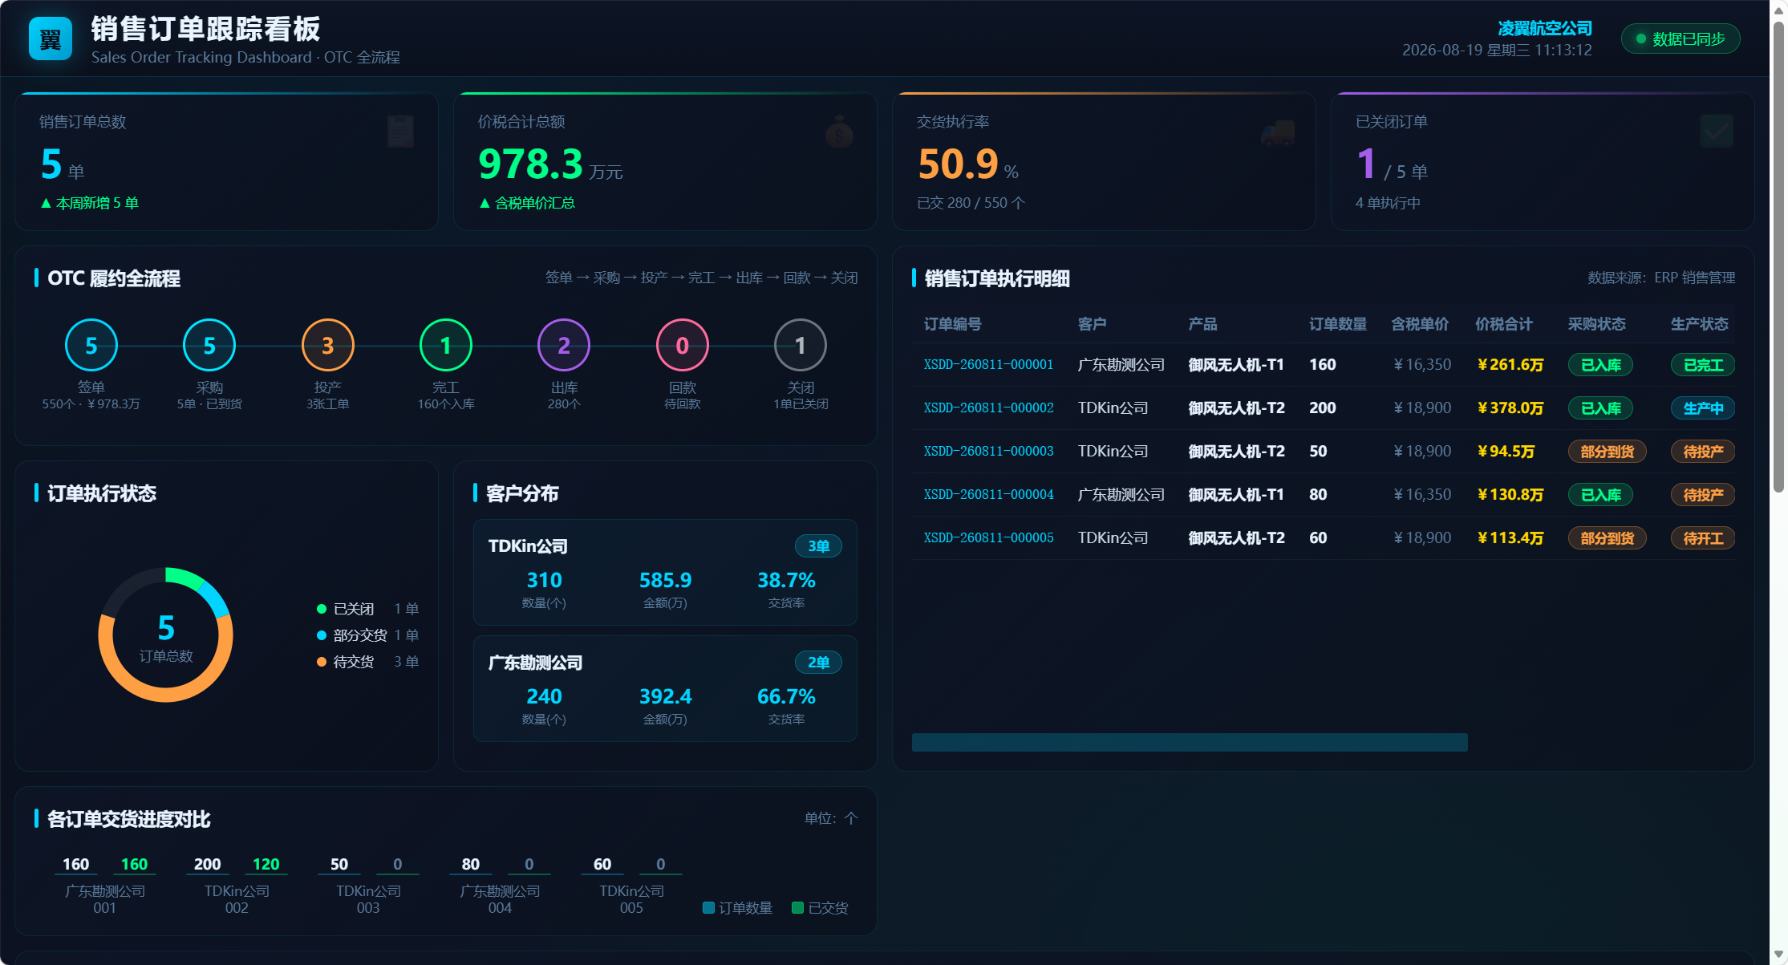This screenshot has height=965, width=1788.
Task: Click the 部分交货 legend item
Action: (368, 635)
